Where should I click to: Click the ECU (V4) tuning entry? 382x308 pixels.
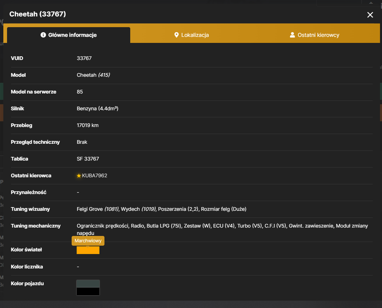pyautogui.click(x=224, y=226)
